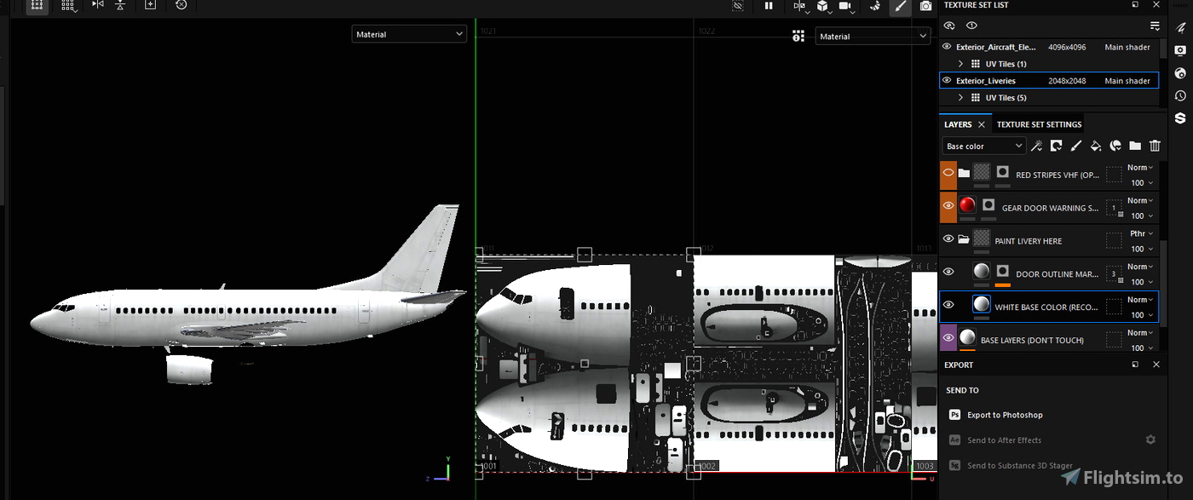Image resolution: width=1193 pixels, height=500 pixels.
Task: Switch to the TEXTURE SET SETTINGS tab
Action: 1039,124
